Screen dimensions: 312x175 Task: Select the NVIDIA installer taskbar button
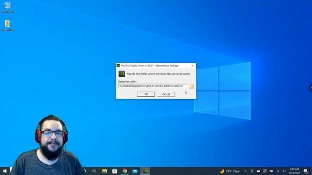pyautogui.click(x=145, y=171)
